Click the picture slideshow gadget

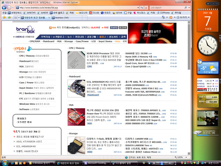pyautogui.click(x=208, y=119)
